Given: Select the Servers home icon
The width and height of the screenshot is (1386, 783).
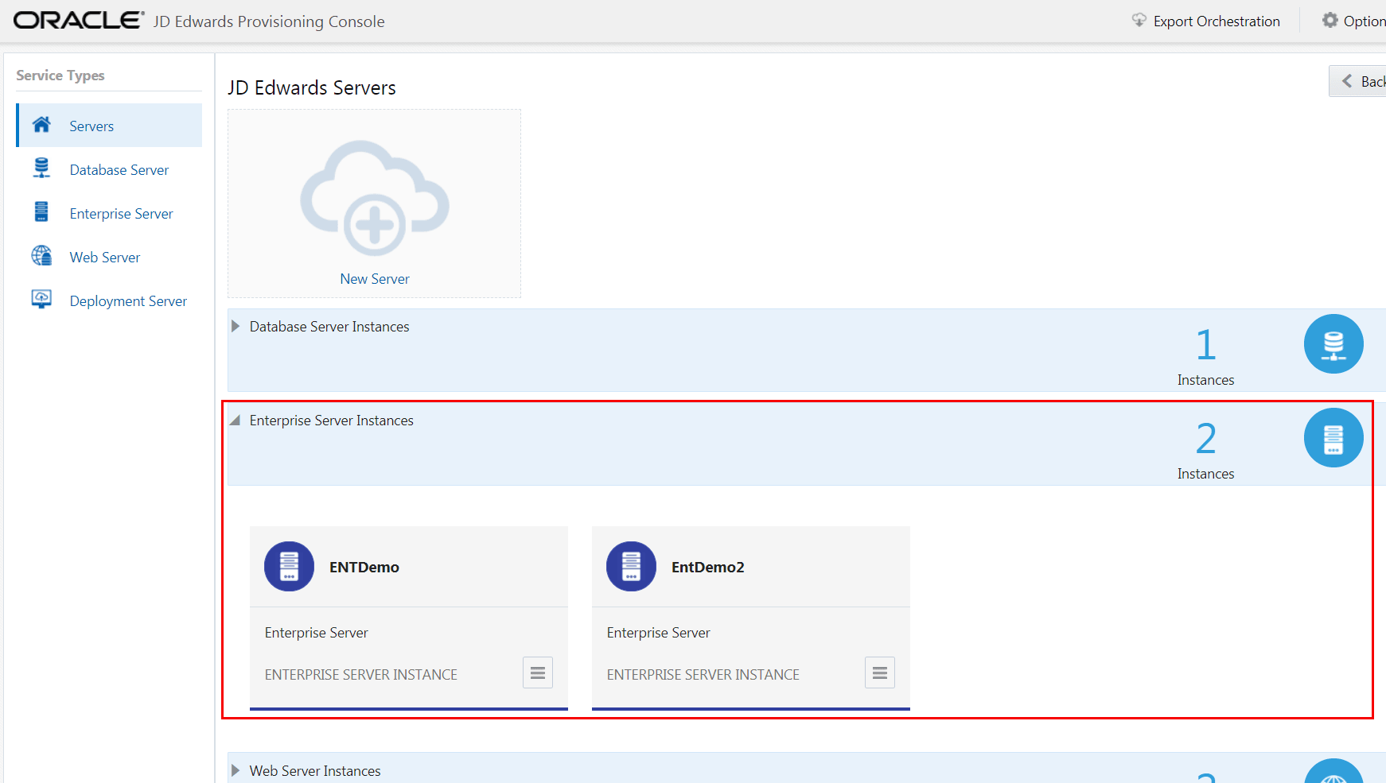Looking at the screenshot, I should click(x=41, y=125).
